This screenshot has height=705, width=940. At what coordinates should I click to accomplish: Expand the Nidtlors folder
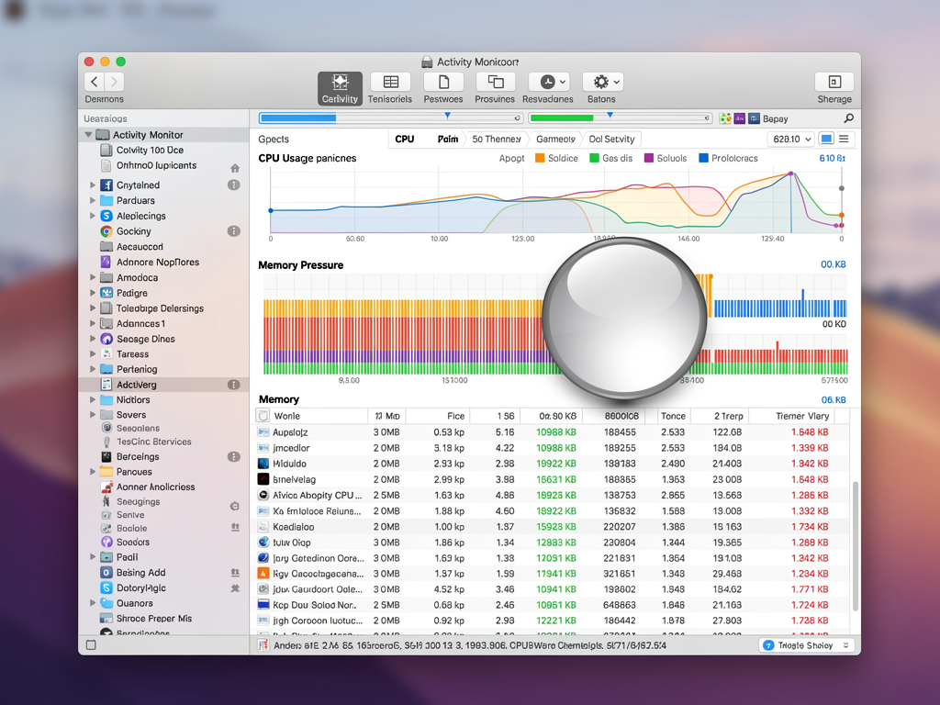(93, 400)
